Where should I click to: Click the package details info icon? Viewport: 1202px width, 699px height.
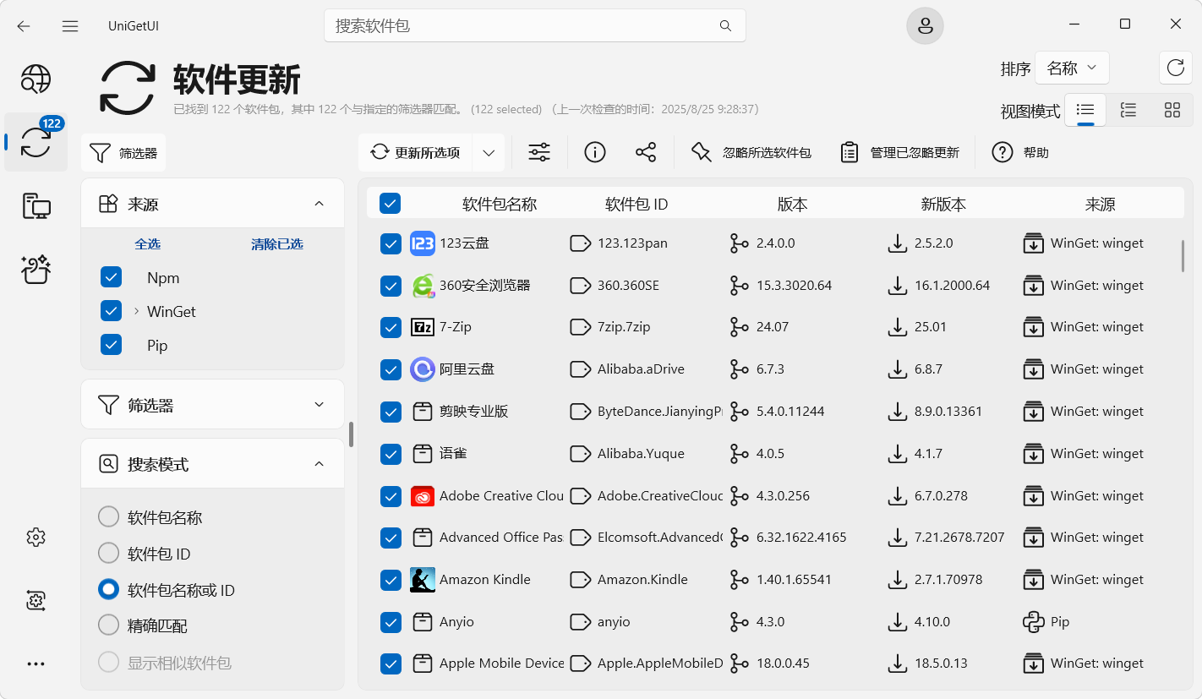[x=595, y=152]
